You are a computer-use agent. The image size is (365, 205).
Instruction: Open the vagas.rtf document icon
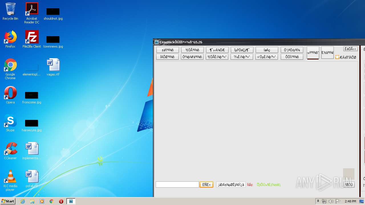click(x=53, y=67)
